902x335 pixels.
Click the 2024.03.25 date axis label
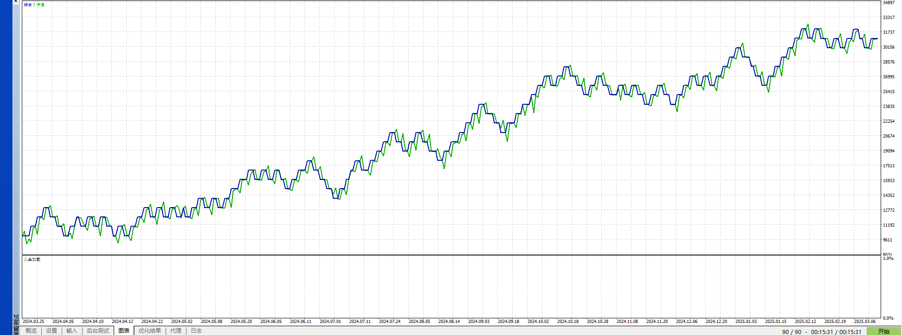point(33,322)
